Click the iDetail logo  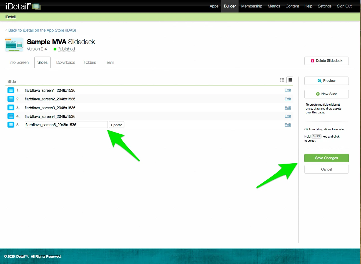[23, 6]
